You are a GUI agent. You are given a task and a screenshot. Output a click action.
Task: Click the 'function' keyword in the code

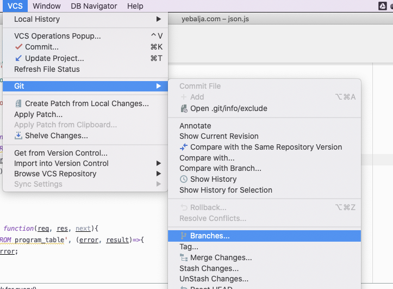tap(18, 228)
